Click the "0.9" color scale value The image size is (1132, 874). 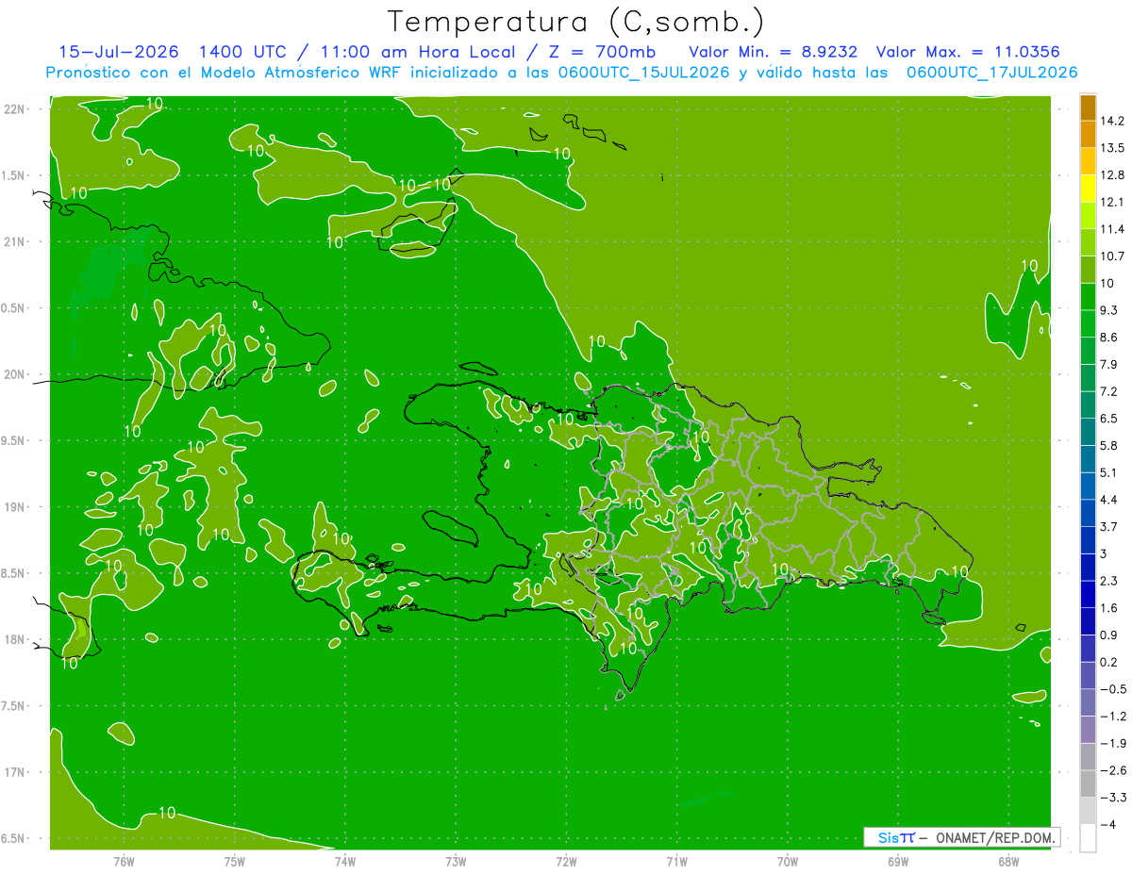tap(1108, 635)
